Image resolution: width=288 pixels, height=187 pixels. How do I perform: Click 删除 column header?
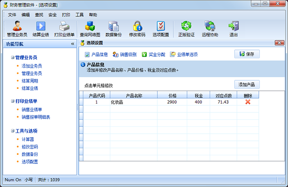[248, 95]
